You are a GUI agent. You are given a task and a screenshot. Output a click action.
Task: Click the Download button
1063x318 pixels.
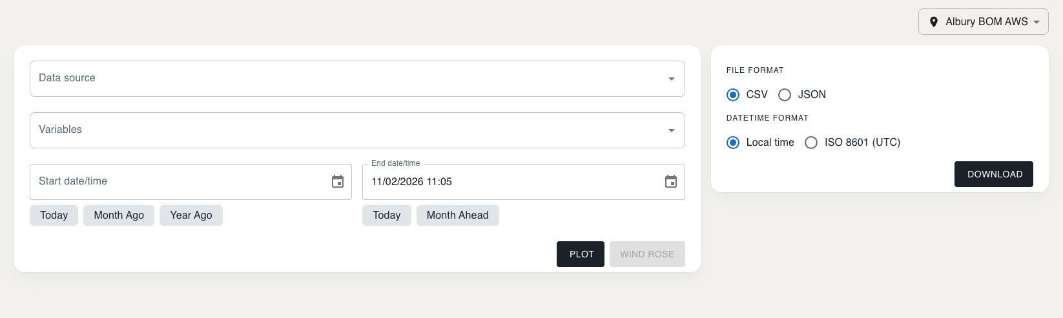993,174
